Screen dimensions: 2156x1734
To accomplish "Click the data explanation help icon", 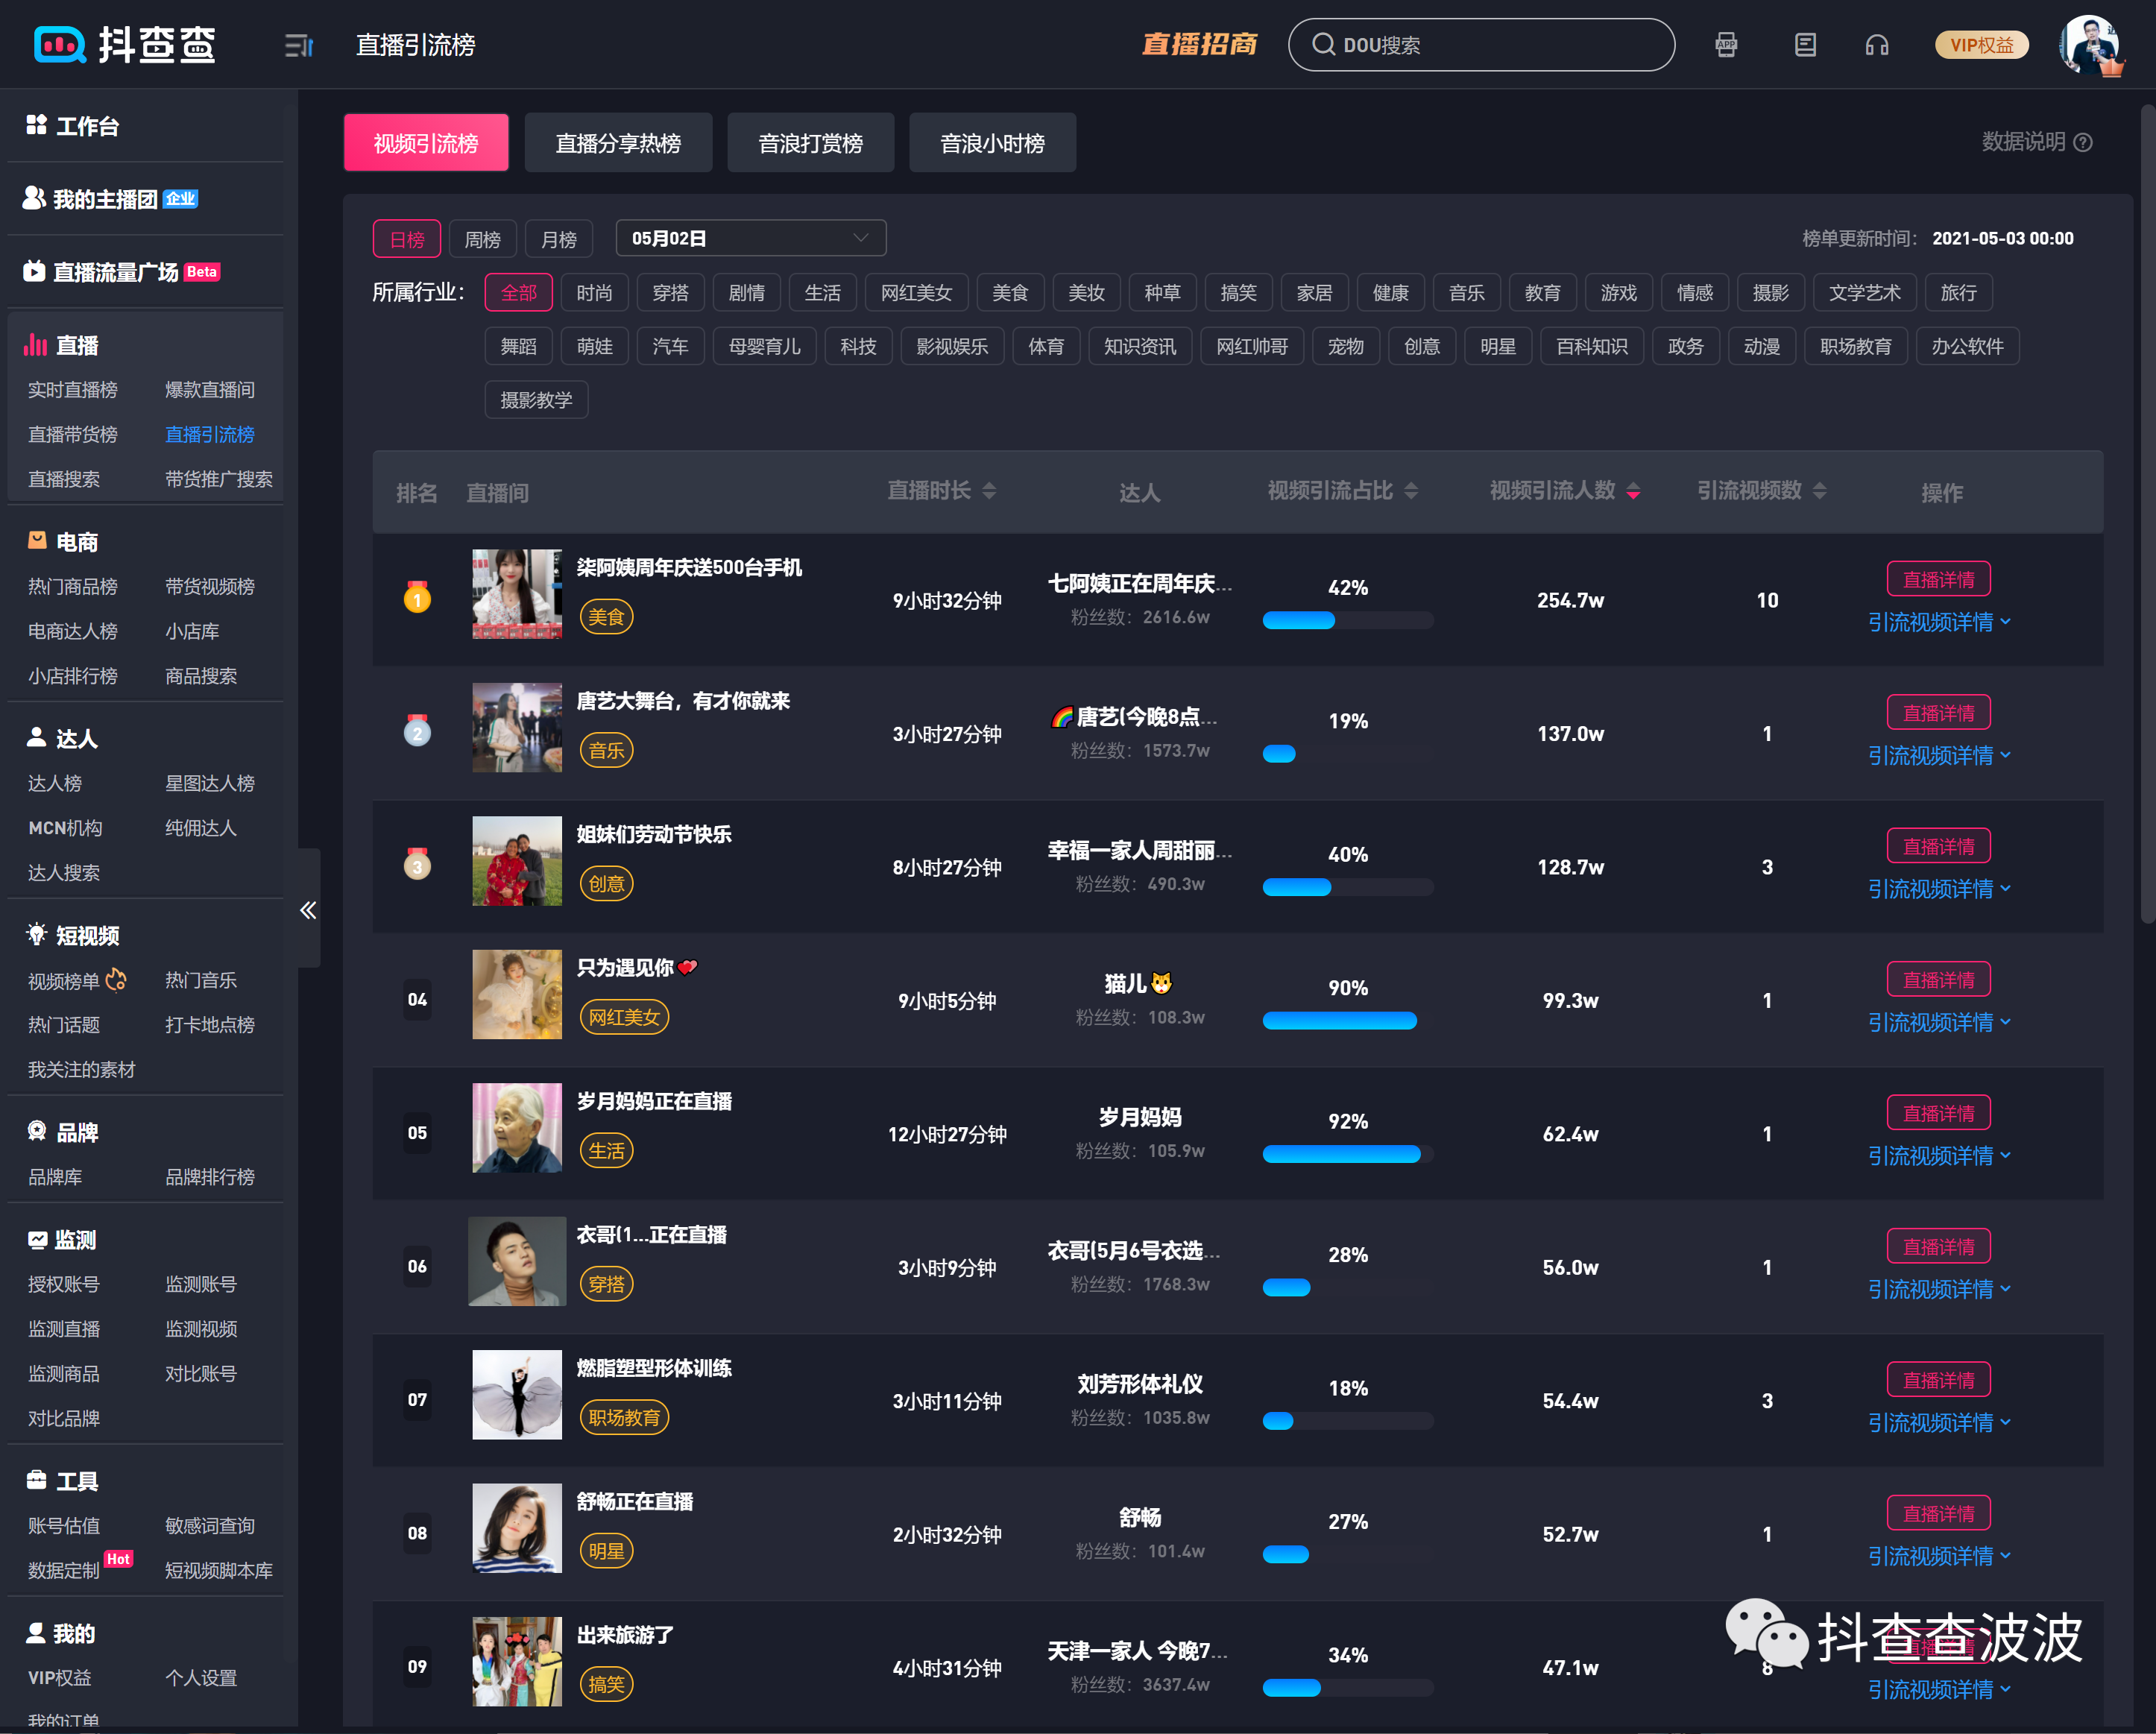I will (2083, 142).
